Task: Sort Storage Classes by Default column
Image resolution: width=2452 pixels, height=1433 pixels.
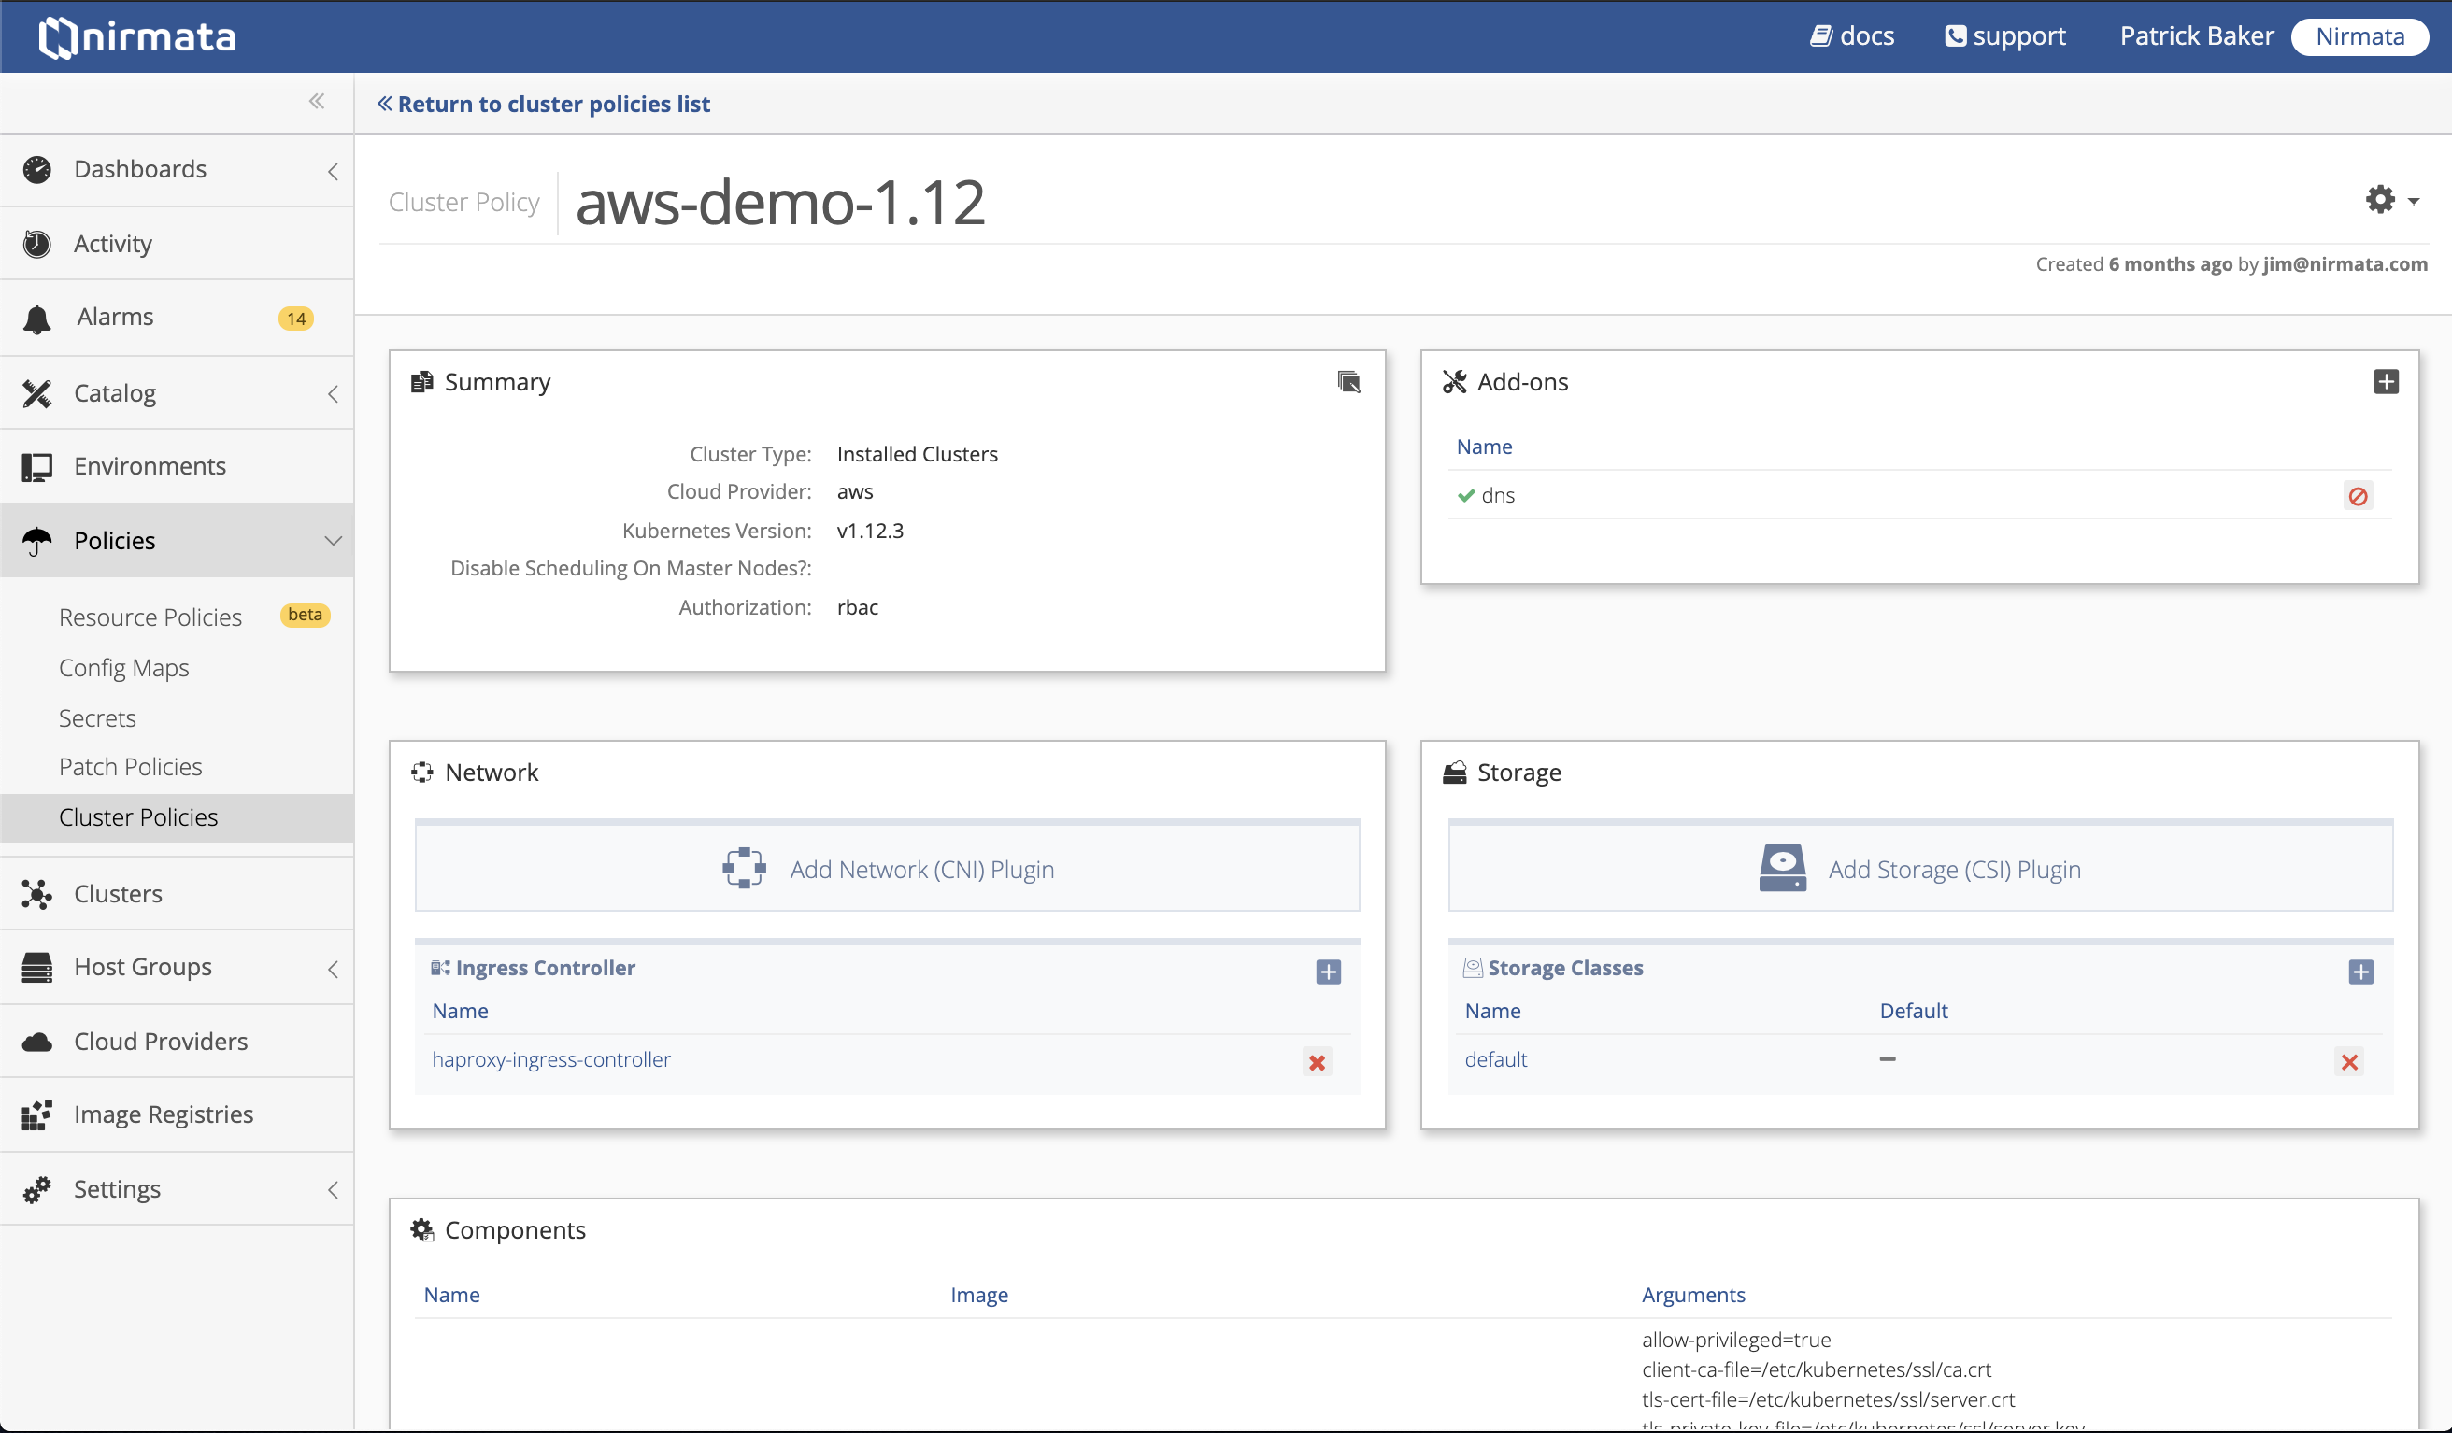Action: coord(1913,1011)
